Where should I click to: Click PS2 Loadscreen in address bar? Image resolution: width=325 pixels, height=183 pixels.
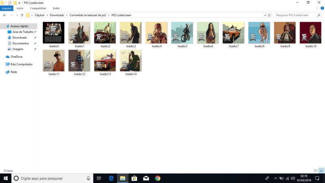pyautogui.click(x=121, y=15)
